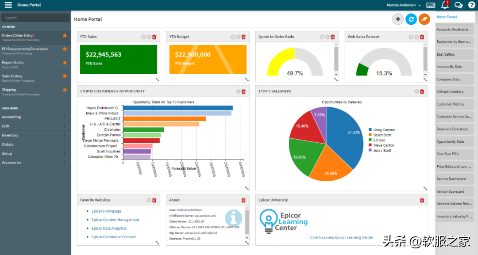This screenshot has width=478, height=255.
Task: Click to access Epicor Learning Center link
Action: [x=342, y=237]
